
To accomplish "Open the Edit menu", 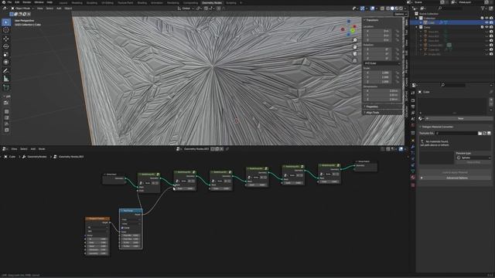I will click(17, 2).
